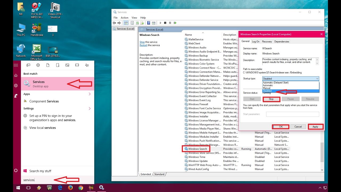The width and height of the screenshot is (341, 192).
Task: Switch to the Log On tab
Action: [x=256, y=42]
